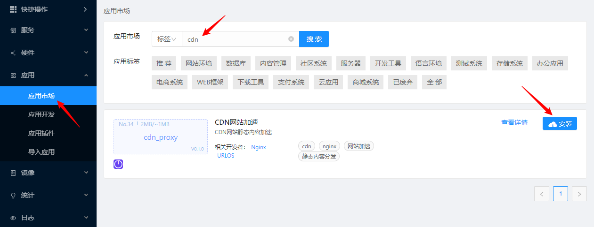Image resolution: width=594 pixels, height=227 pixels.
Task: Click the 搜索 button
Action: [314, 39]
